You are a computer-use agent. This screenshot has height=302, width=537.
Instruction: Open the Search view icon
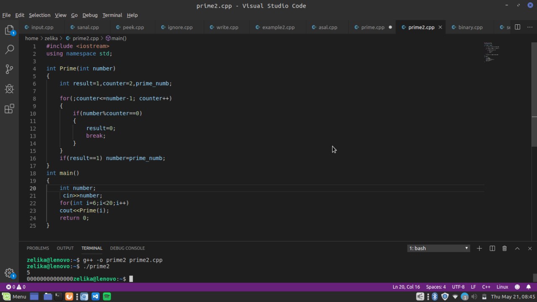tap(9, 50)
